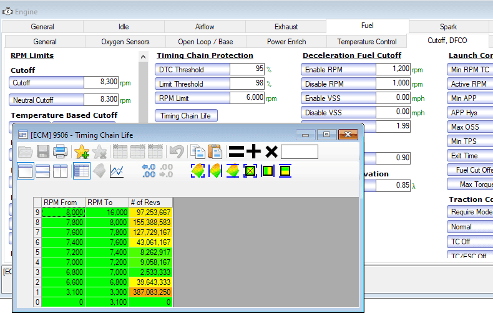Switch to the Idle tab
The image size is (493, 316).
pyautogui.click(x=124, y=27)
